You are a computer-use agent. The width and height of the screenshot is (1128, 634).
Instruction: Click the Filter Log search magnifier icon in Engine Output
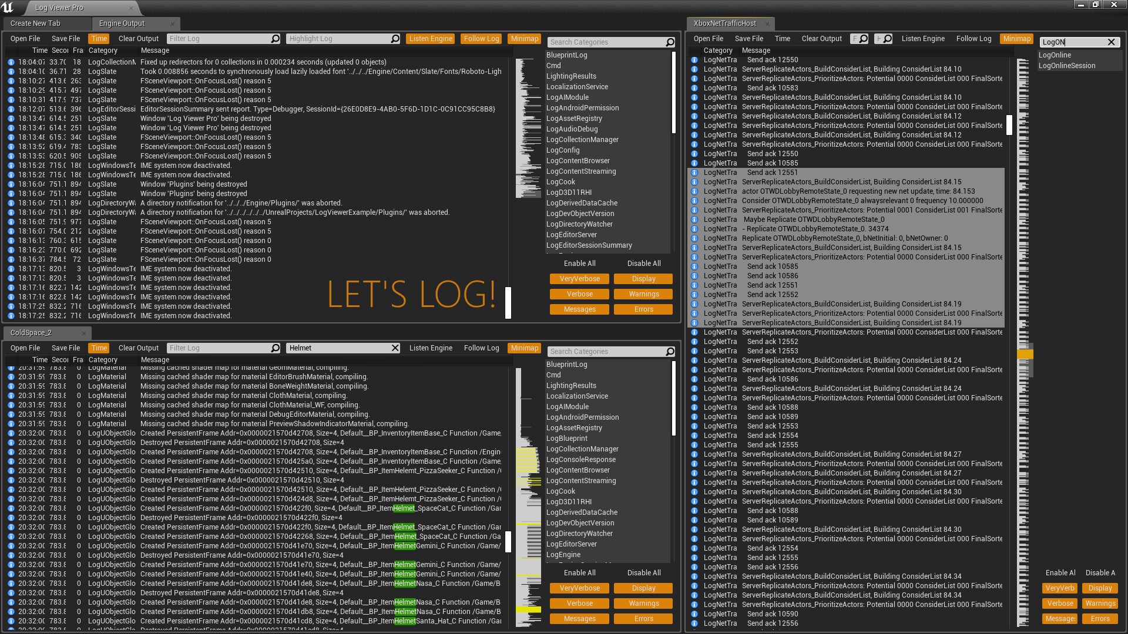[275, 39]
